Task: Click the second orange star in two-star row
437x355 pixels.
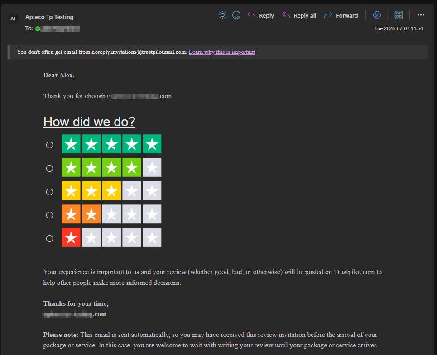Action: [x=91, y=214]
